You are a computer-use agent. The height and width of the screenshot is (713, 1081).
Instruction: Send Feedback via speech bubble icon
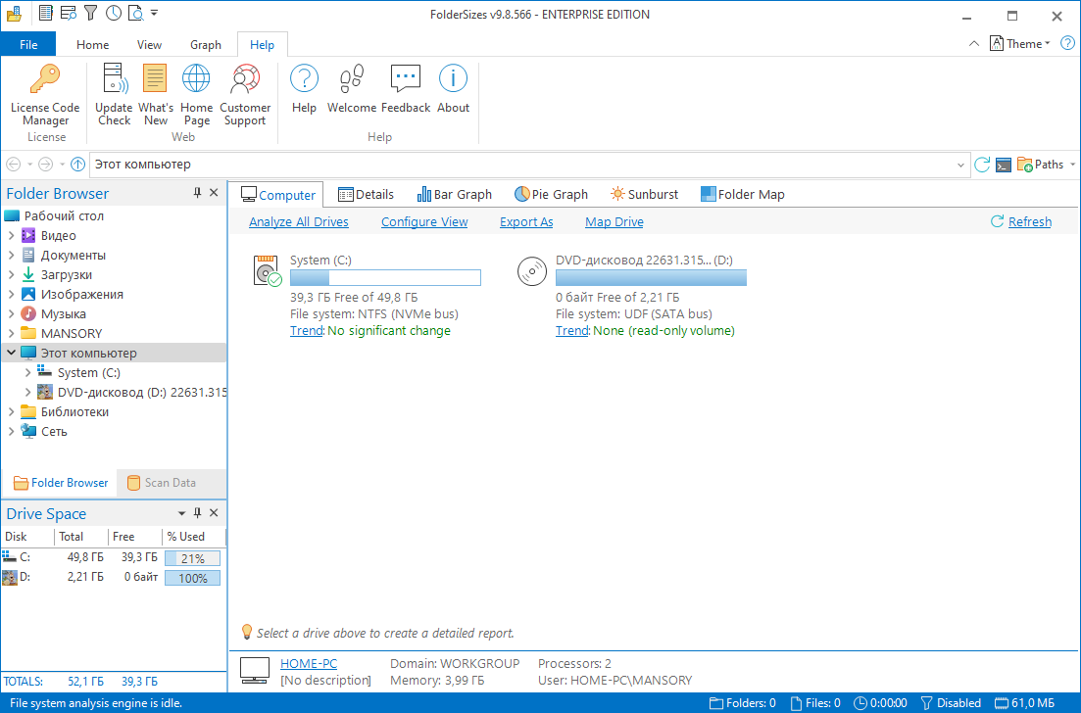pyautogui.click(x=406, y=89)
